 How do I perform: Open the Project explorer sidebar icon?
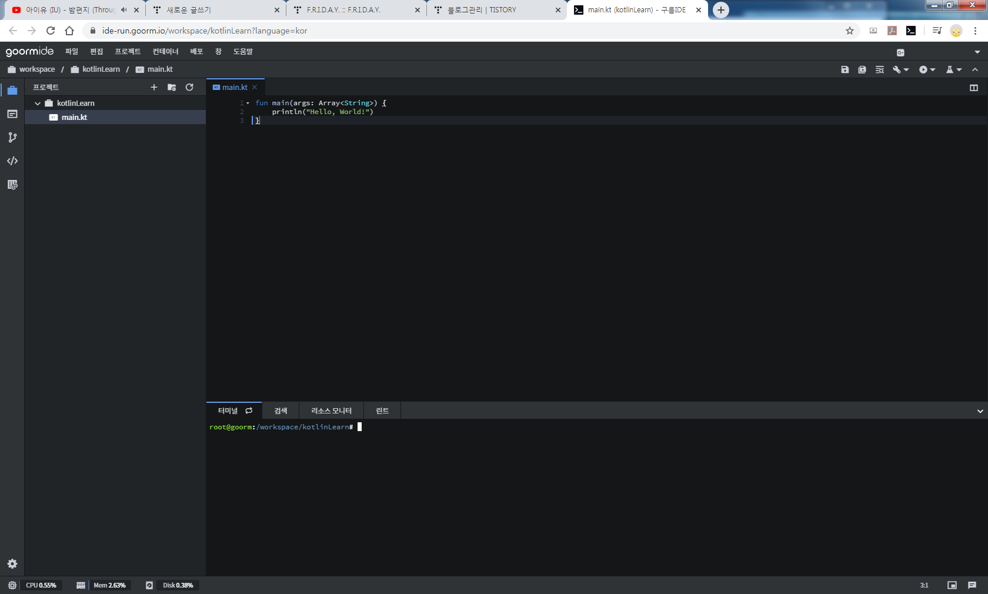click(12, 90)
